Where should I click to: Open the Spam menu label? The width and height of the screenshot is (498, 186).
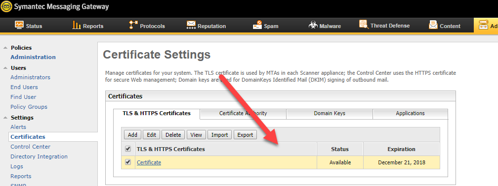point(271,26)
